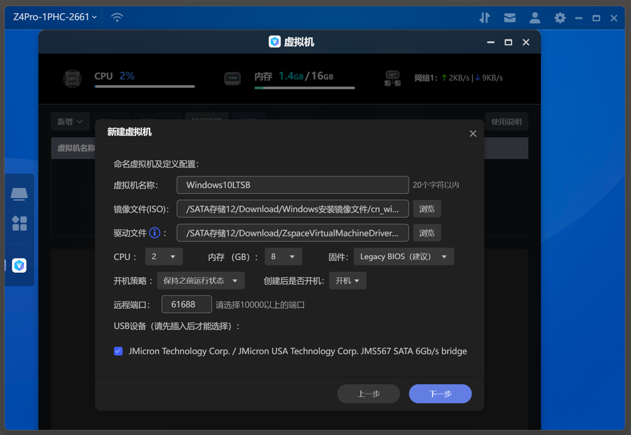
Task: Uncheck the JMicron JMS567 SATA bridge device
Action: pos(118,351)
